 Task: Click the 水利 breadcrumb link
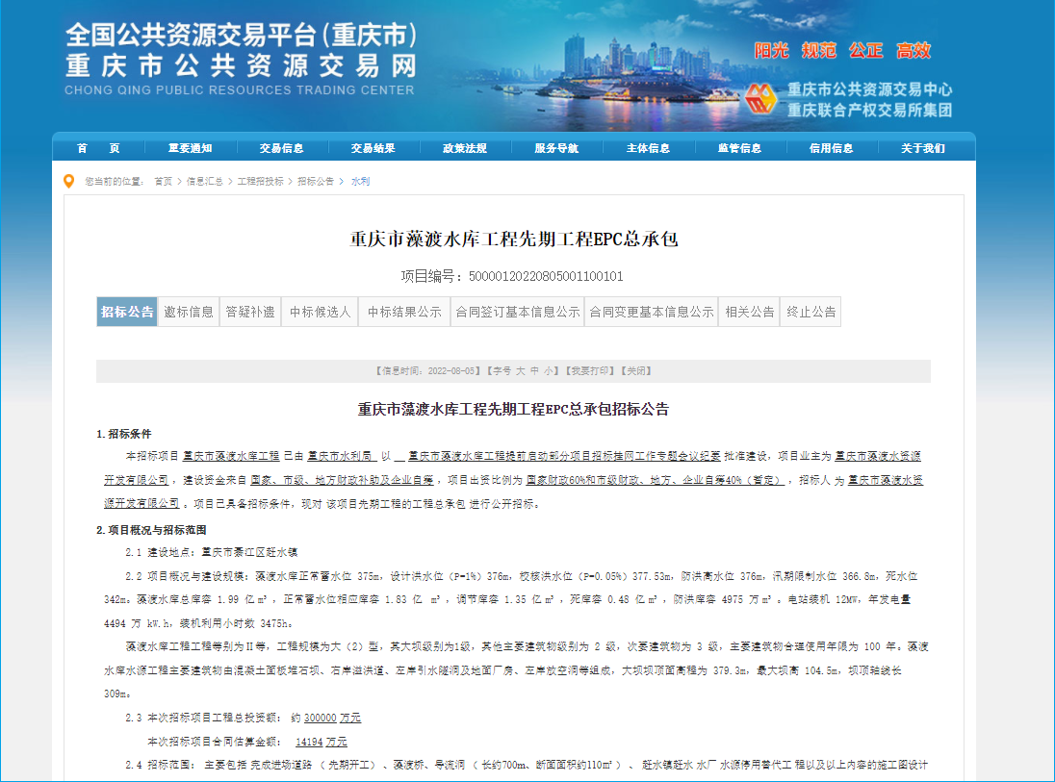point(360,182)
